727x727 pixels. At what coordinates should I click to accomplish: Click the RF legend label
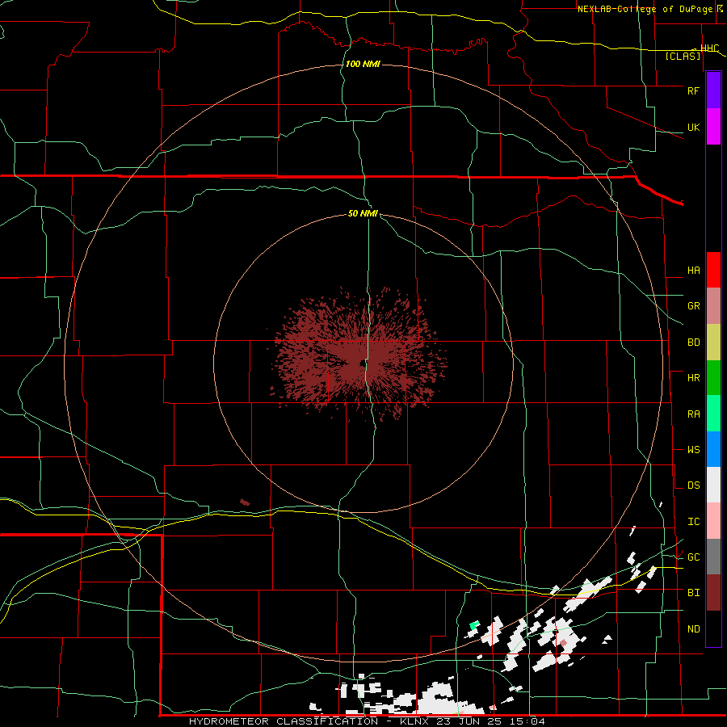(693, 90)
